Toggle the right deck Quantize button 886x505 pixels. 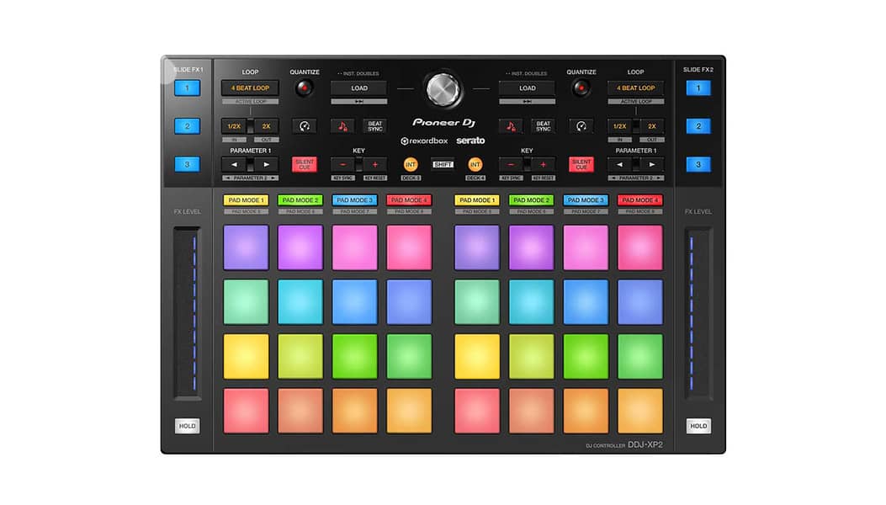(x=581, y=88)
